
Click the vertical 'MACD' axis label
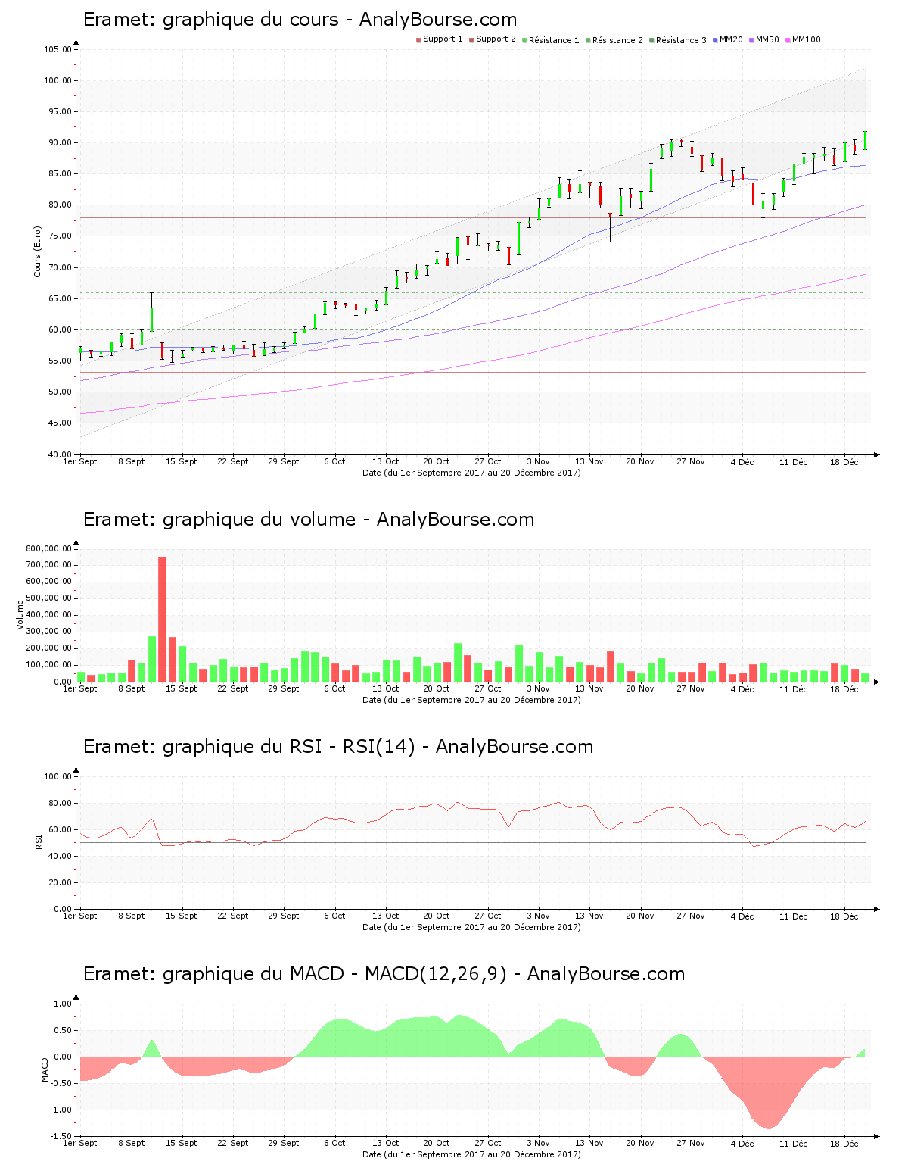[x=45, y=1069]
